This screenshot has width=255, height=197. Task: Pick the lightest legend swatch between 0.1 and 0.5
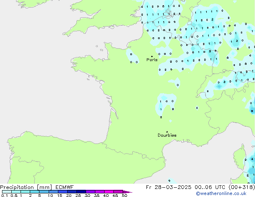[7, 192]
